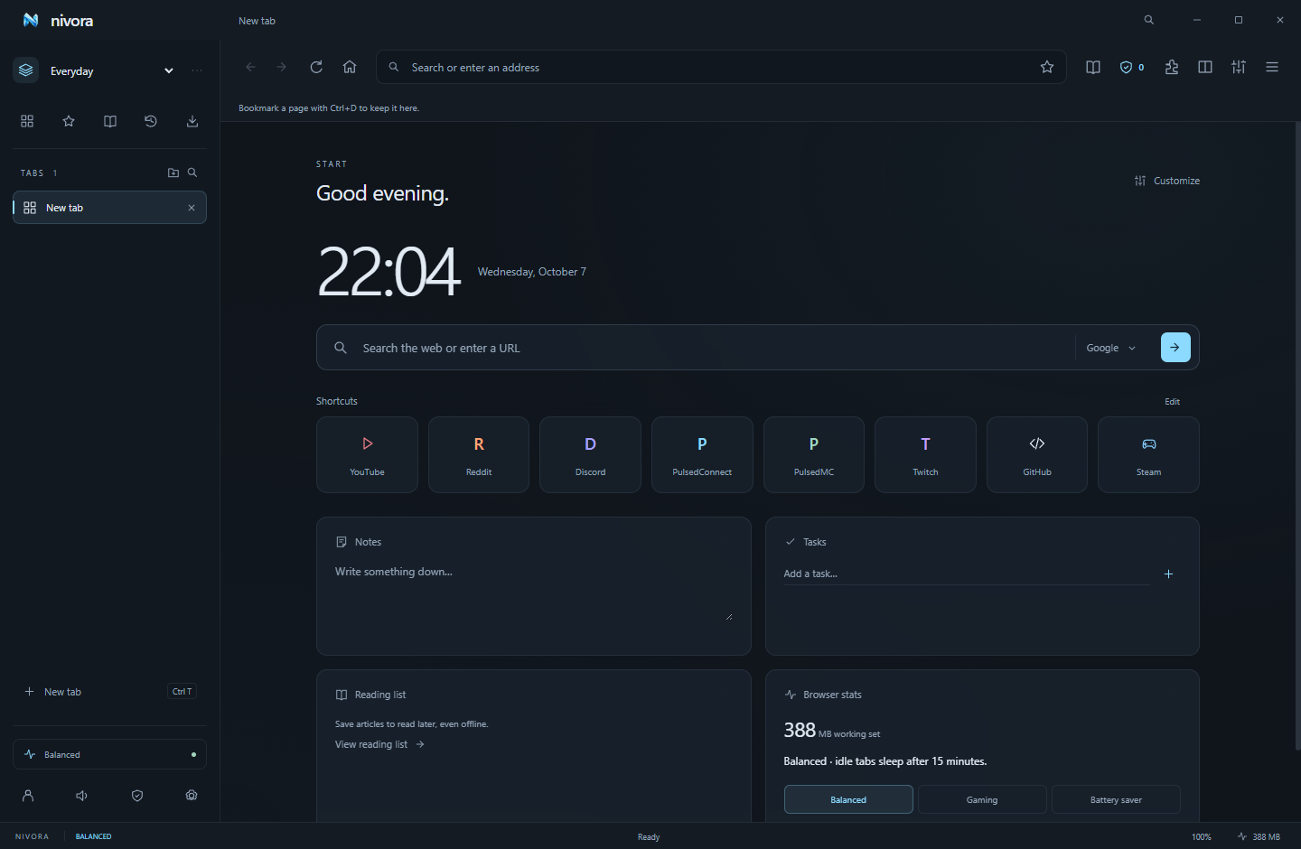
Task: Open the shield icon at sidebar bottom
Action: (137, 796)
